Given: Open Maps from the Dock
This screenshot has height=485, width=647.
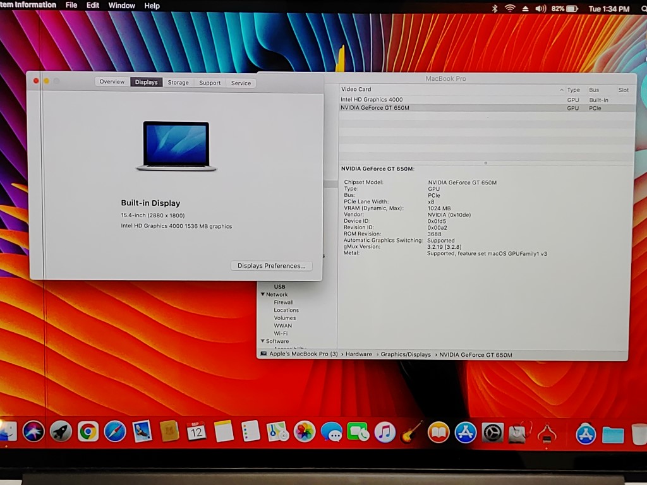Looking at the screenshot, I should 277,432.
